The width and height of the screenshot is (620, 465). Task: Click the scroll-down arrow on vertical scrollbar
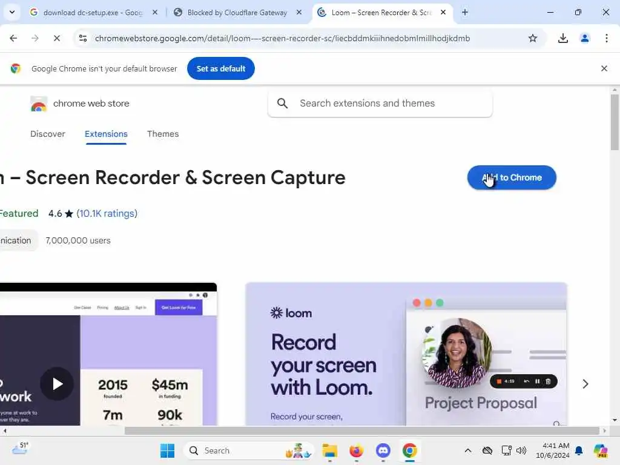point(615,420)
